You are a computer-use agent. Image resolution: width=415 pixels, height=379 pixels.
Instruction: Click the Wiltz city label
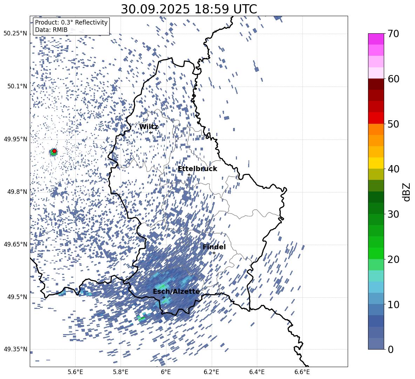point(149,127)
